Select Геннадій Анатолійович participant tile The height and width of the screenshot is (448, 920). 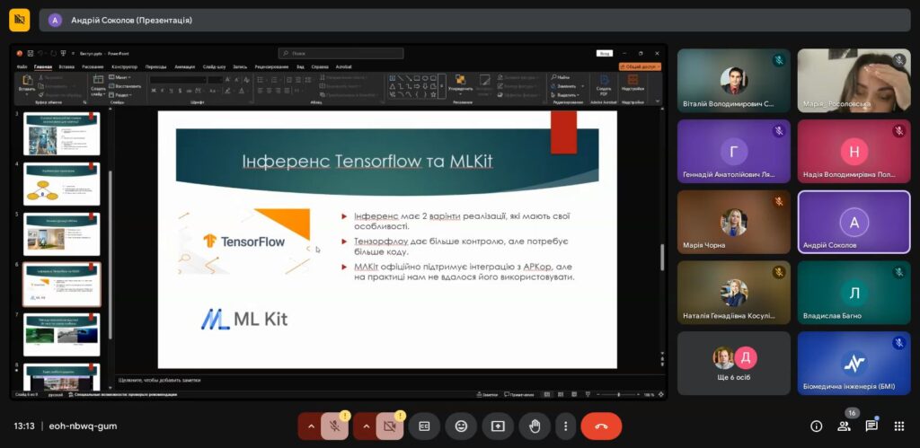point(733,152)
